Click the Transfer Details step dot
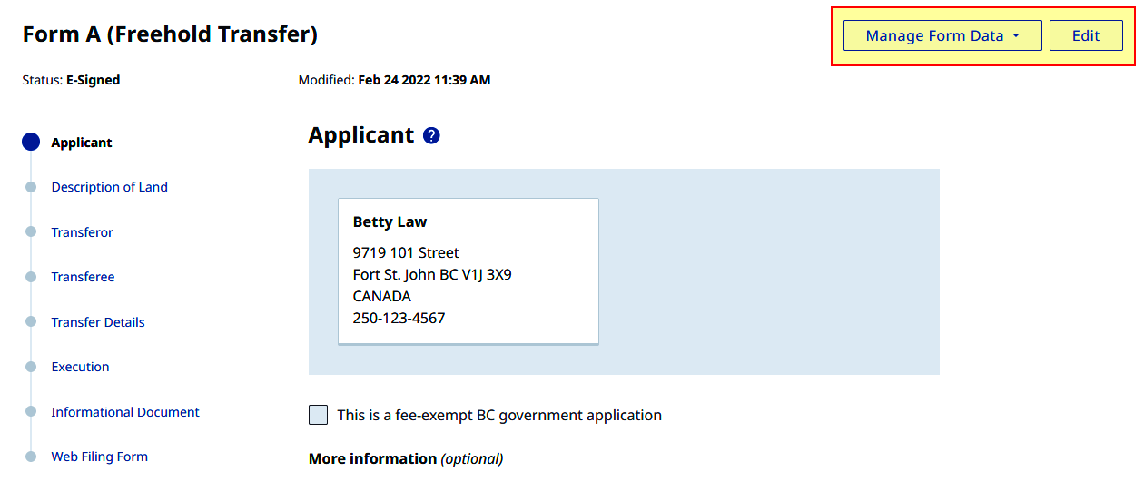 pyautogui.click(x=31, y=322)
